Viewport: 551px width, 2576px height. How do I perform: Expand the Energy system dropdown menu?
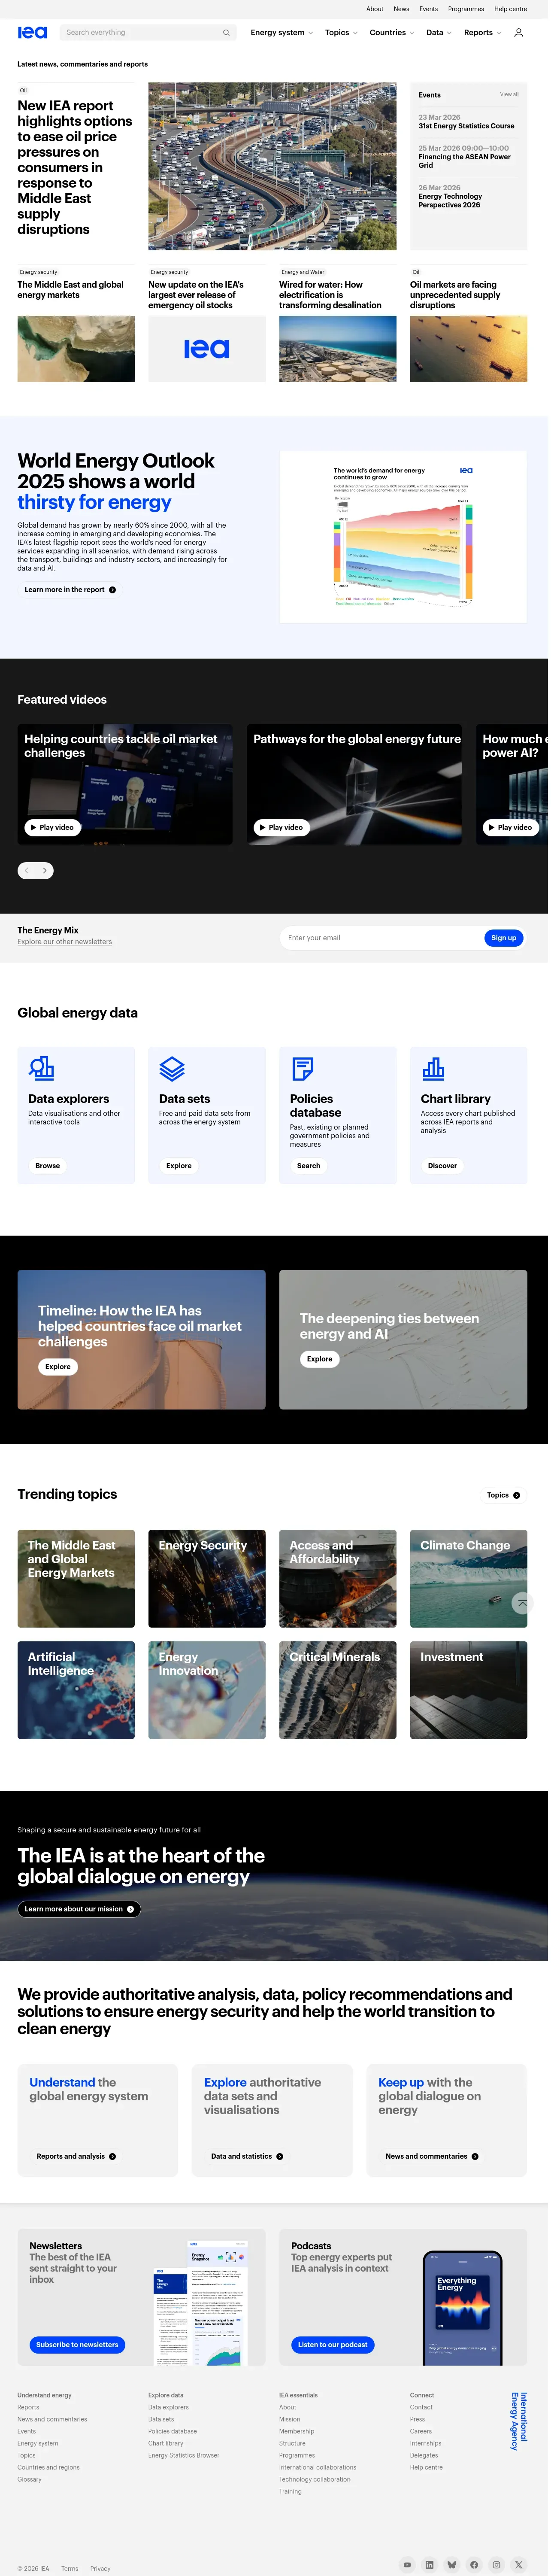tap(283, 33)
